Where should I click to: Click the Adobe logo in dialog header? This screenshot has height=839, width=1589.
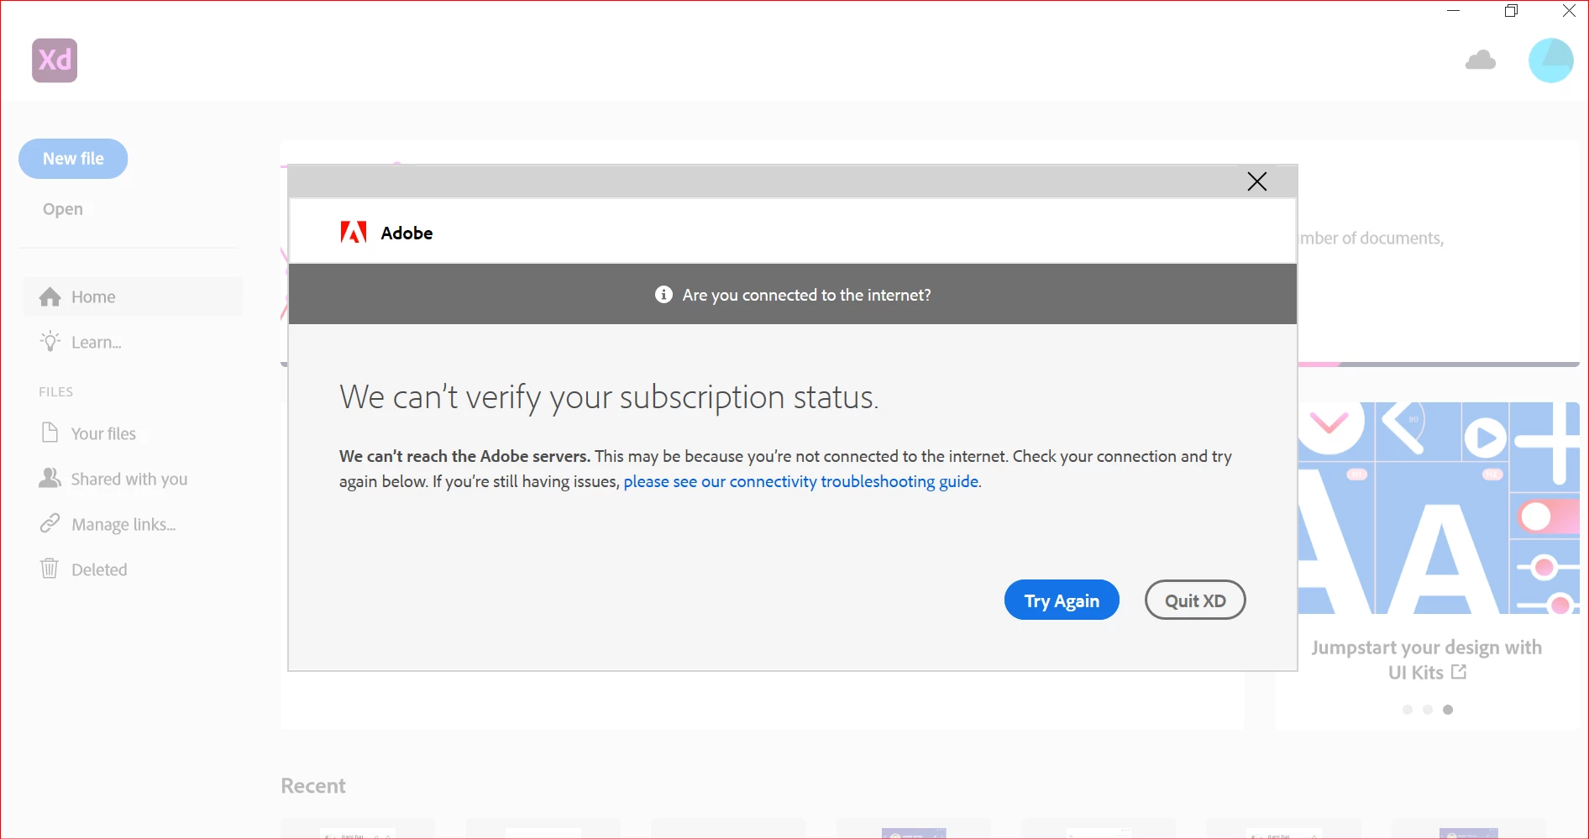tap(354, 233)
